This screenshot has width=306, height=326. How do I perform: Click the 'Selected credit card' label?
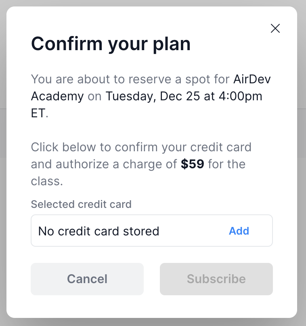(x=81, y=204)
